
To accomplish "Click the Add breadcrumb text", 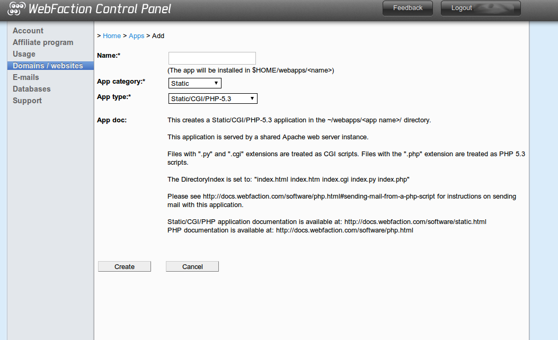I will coord(158,36).
